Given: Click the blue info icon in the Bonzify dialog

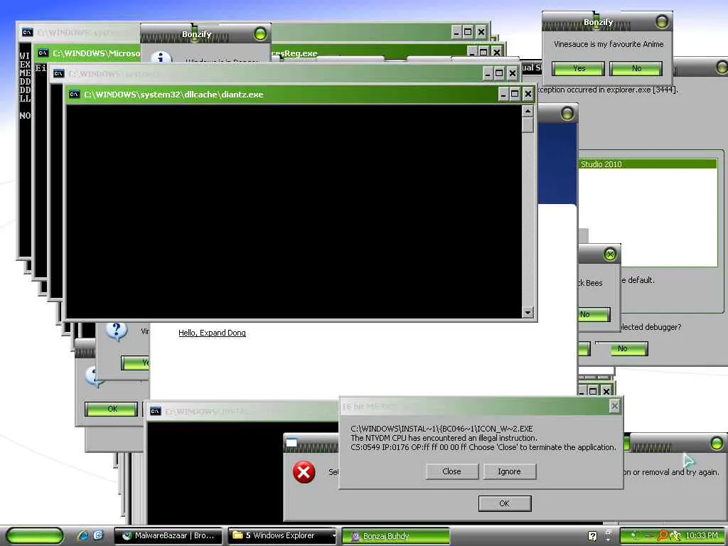Looking at the screenshot, I should pos(161,58).
